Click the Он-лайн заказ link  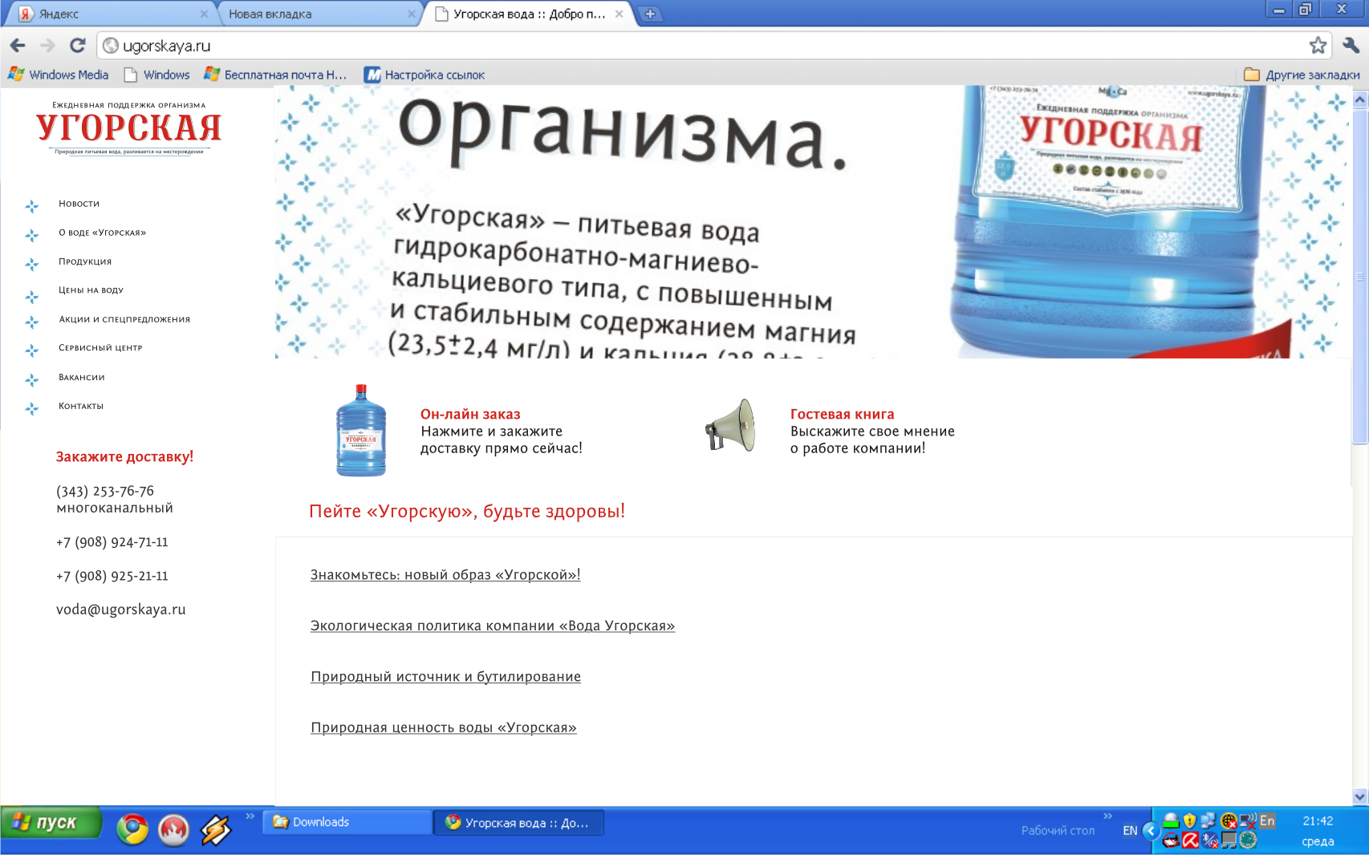tap(470, 415)
